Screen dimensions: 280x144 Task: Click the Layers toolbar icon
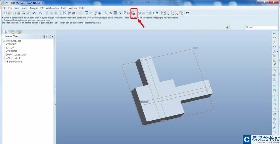coord(129,13)
